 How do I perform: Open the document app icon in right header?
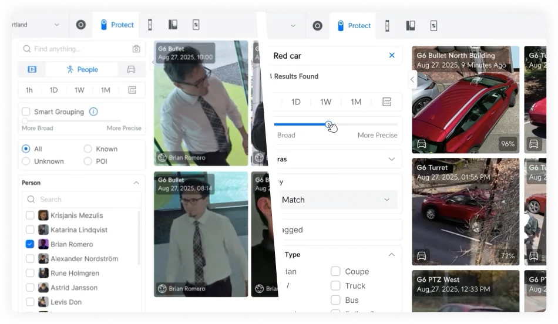[433, 26]
